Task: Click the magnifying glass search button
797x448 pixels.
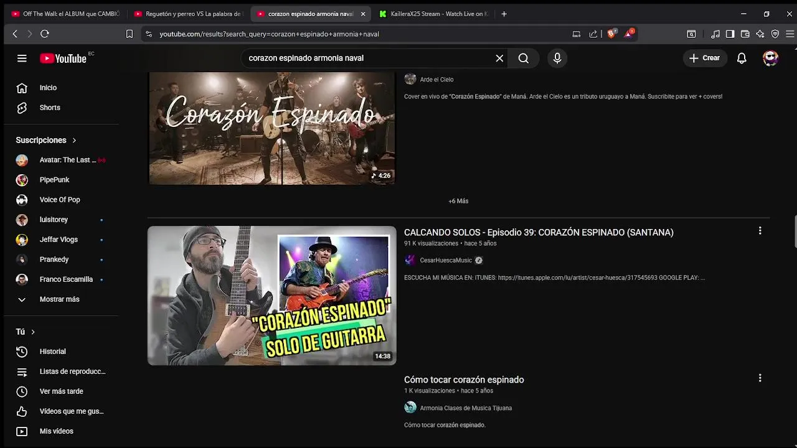Action: (523, 58)
